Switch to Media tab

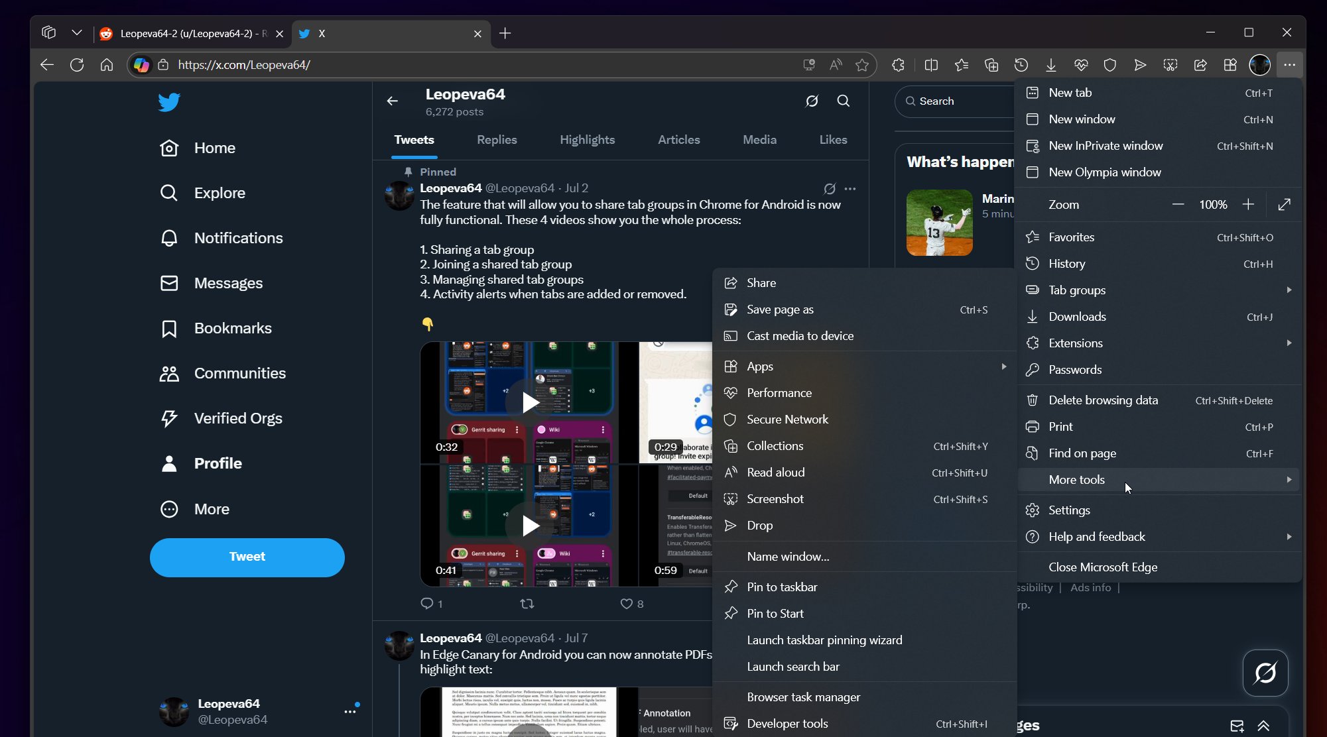click(759, 140)
